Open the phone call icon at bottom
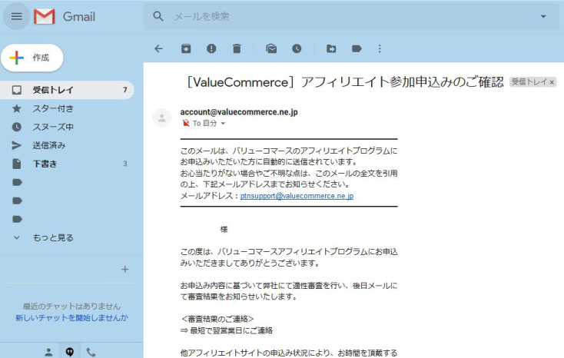This screenshot has height=358, width=564. 91,353
